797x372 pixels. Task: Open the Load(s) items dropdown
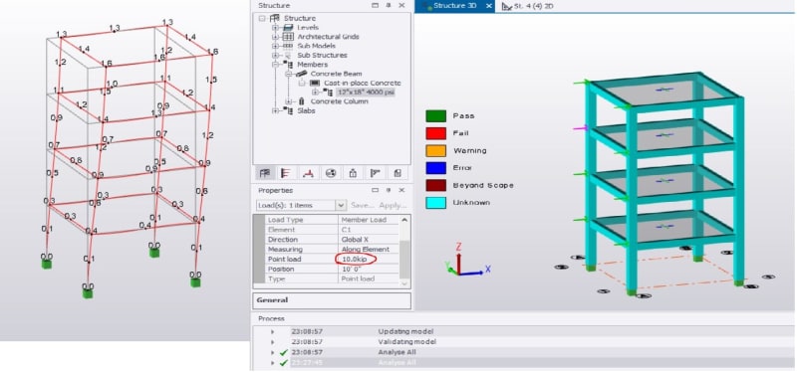[x=341, y=206]
